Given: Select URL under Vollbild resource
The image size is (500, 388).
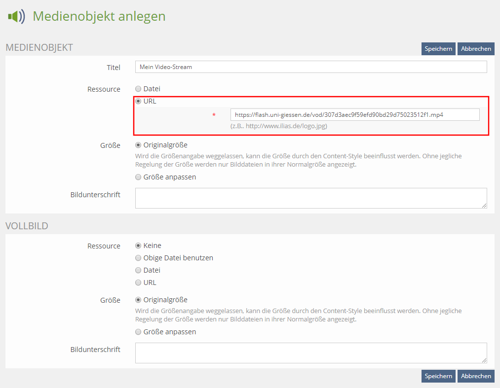Looking at the screenshot, I should pyautogui.click(x=139, y=282).
